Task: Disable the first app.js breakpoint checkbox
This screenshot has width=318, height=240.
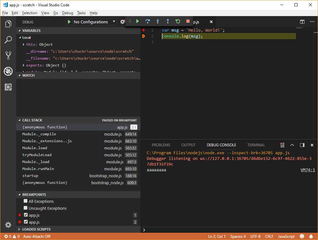Action: point(26,215)
